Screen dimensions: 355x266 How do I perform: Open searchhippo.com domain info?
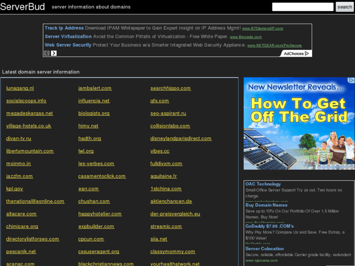pyautogui.click(x=170, y=88)
